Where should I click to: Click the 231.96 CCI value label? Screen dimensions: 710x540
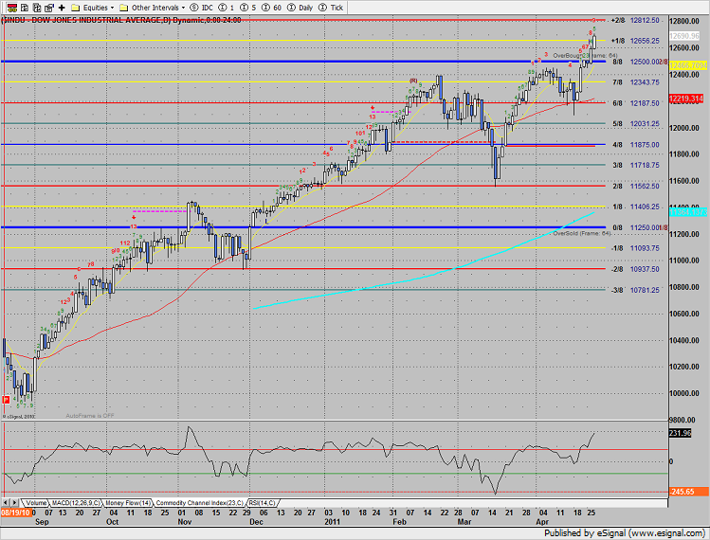tap(680, 433)
